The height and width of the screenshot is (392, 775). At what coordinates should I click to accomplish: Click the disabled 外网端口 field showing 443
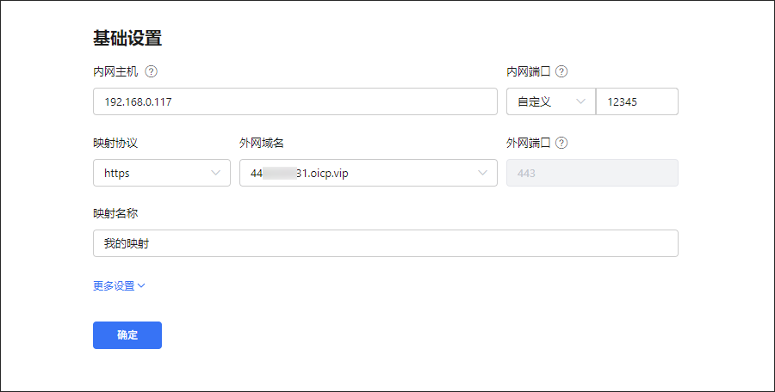click(592, 173)
